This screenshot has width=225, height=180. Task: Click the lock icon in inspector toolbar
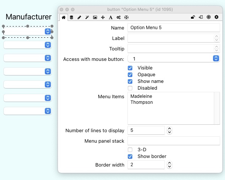tap(193, 17)
